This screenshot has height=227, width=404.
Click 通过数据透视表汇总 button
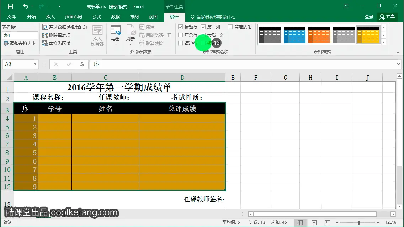(x=65, y=27)
